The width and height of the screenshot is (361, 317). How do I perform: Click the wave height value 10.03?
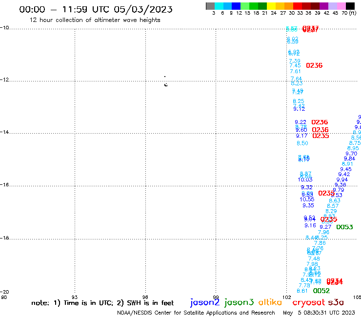tap(305, 180)
